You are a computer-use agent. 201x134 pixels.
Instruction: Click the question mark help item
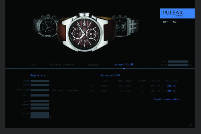click(146, 65)
